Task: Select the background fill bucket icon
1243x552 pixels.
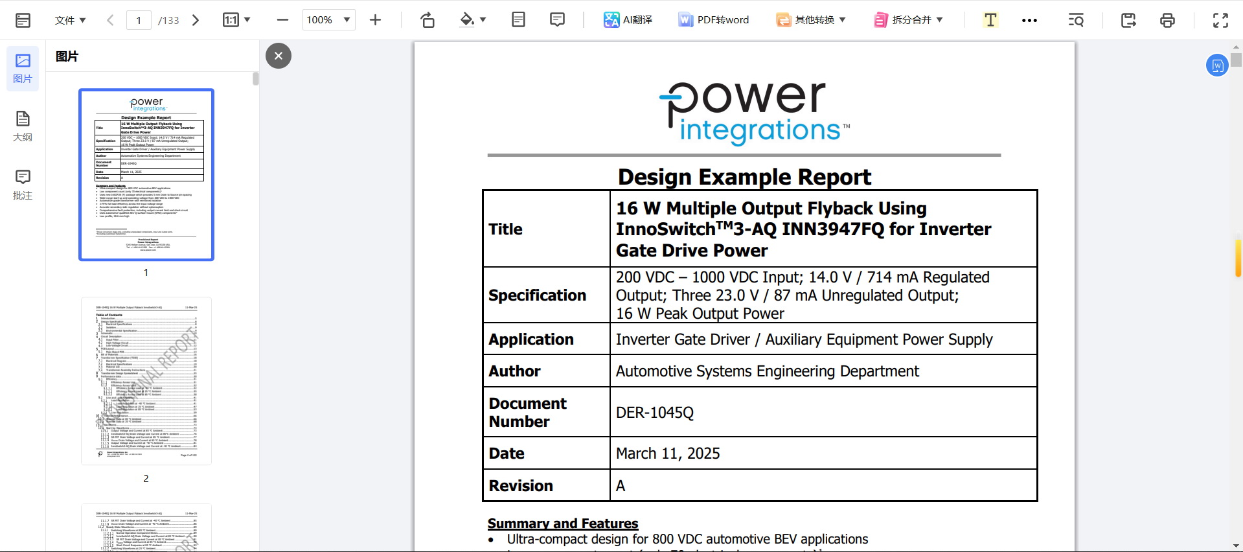Action: click(467, 20)
